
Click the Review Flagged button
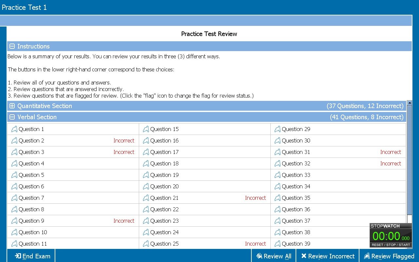point(389,256)
